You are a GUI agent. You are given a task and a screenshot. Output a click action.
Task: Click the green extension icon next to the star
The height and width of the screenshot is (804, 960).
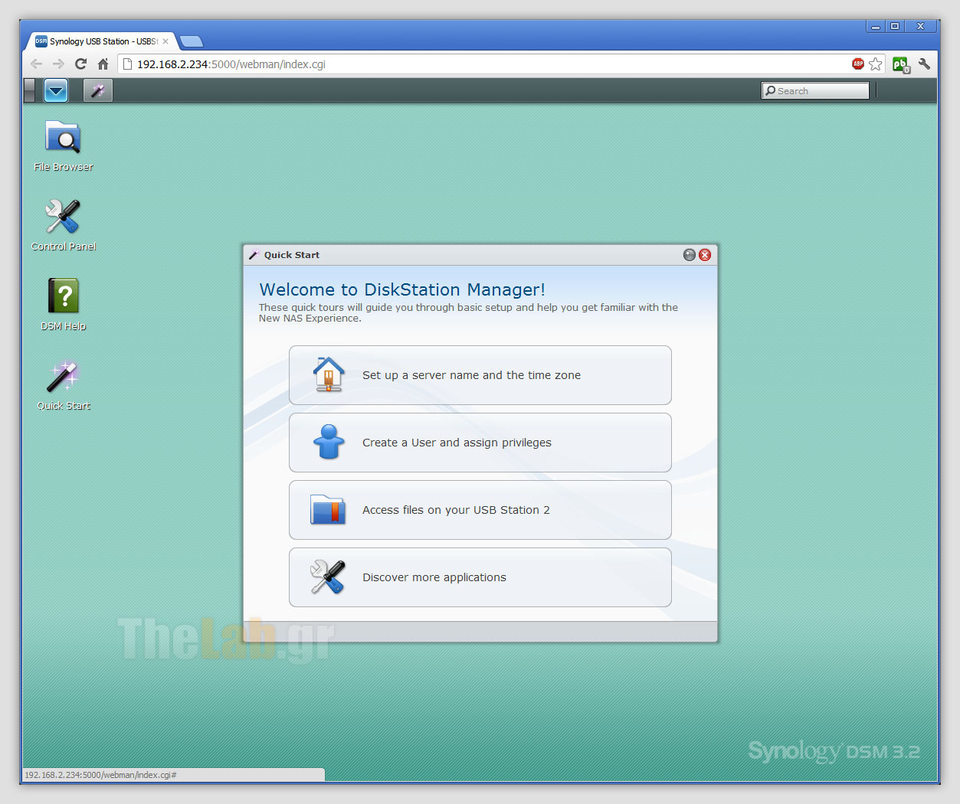pos(901,65)
